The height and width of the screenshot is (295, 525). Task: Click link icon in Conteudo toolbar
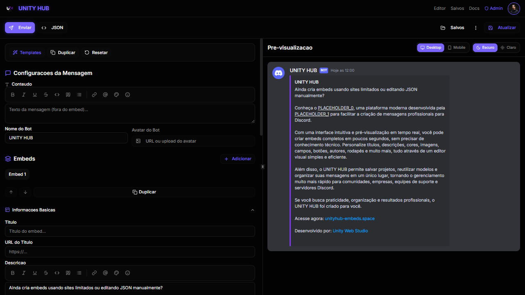[94, 95]
